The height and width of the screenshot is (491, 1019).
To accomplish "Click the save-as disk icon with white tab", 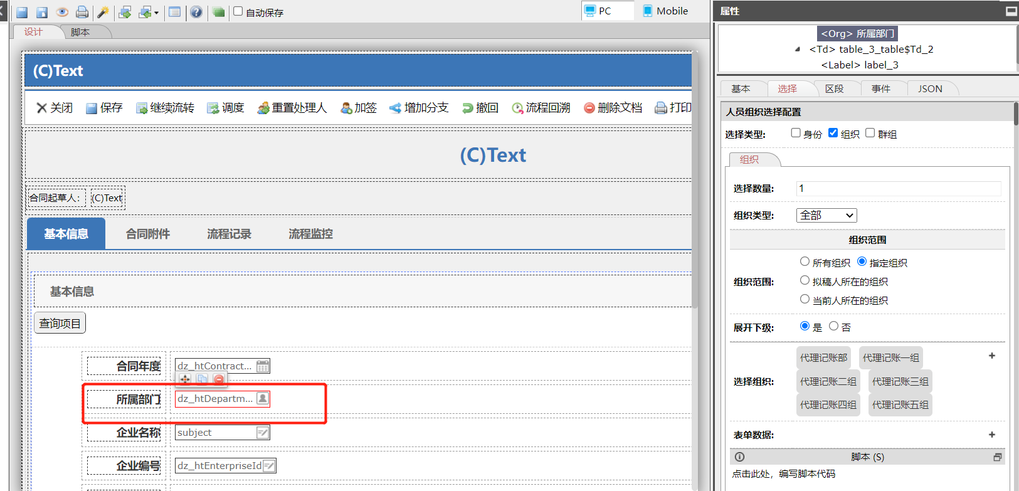I will [x=42, y=12].
